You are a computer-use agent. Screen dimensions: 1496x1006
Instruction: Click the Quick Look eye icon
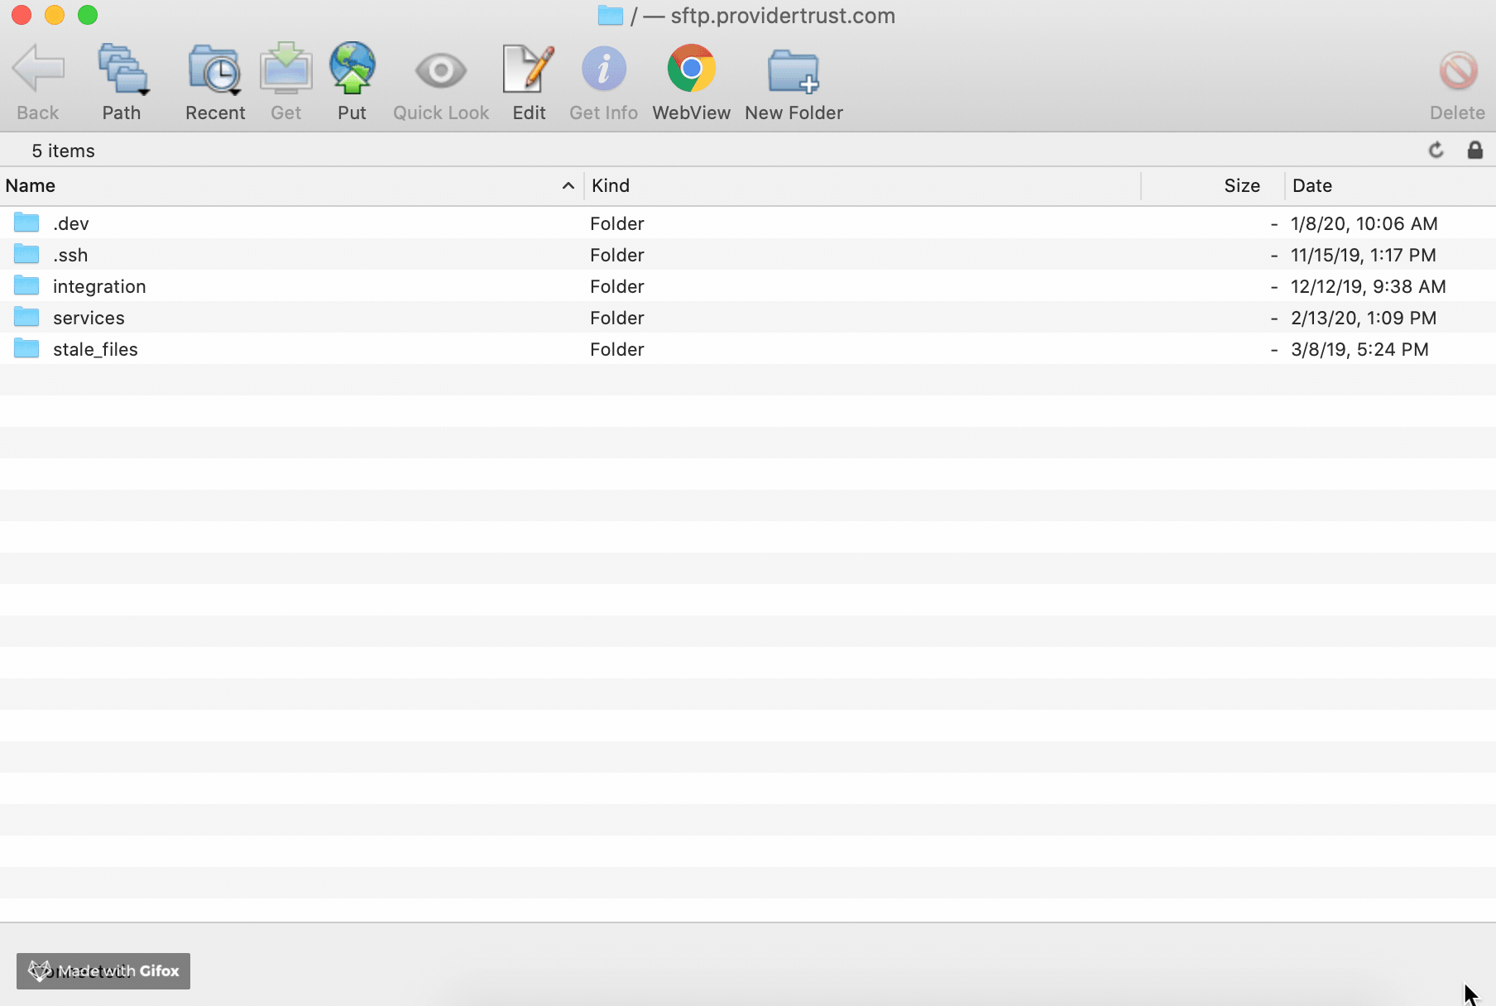[x=441, y=70]
